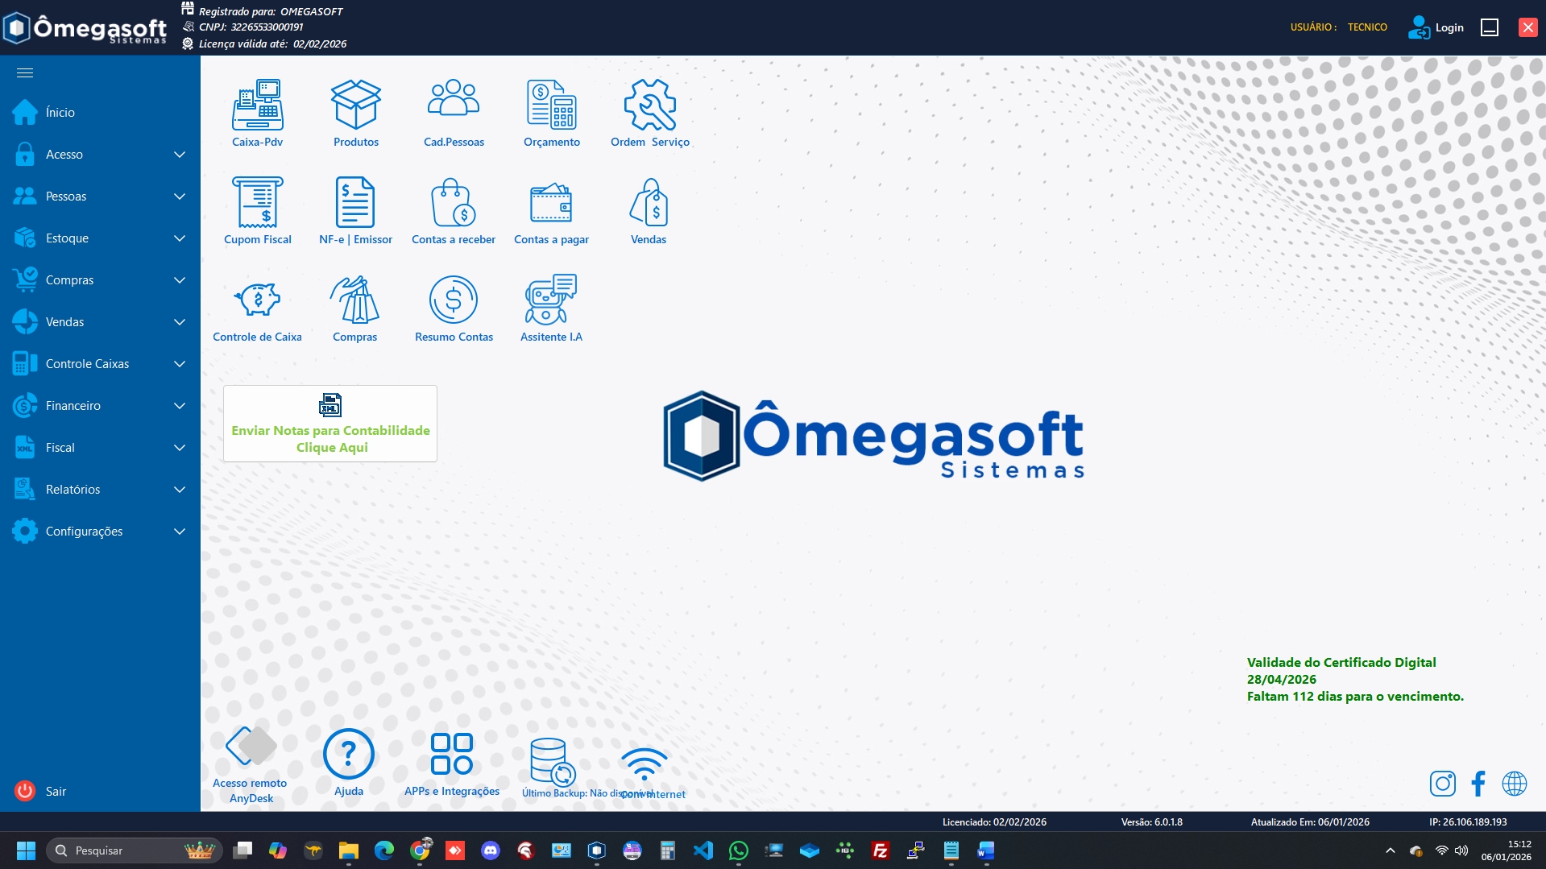Open the Resumo Contas dollar icon
Viewport: 1546px width, 869px height.
click(454, 300)
